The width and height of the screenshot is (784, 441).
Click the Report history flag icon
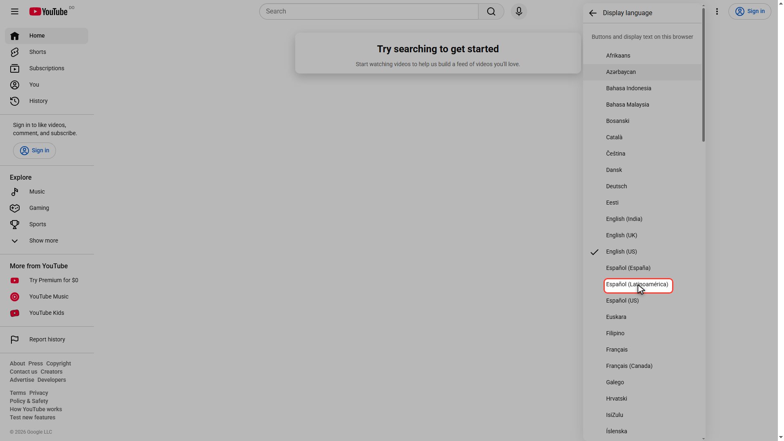(x=15, y=340)
